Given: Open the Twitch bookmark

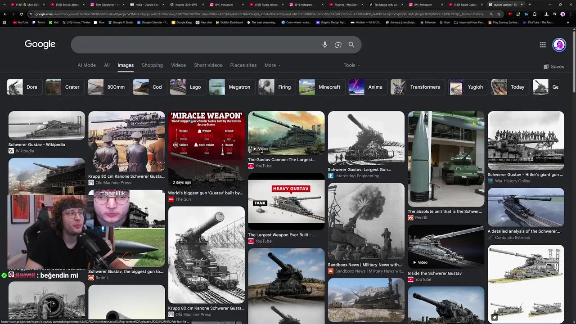Looking at the screenshot, I should pyautogui.click(x=39, y=22).
